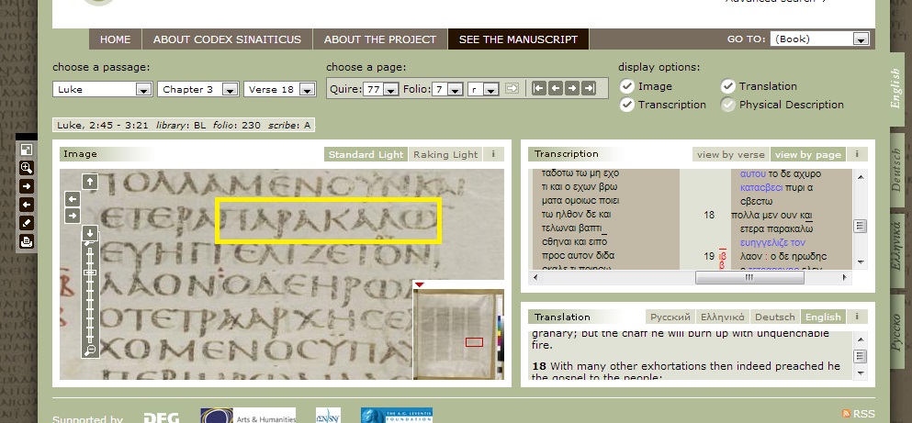Screen dimensions: 912x423
Task: Go to the previous page
Action: pyautogui.click(x=556, y=88)
